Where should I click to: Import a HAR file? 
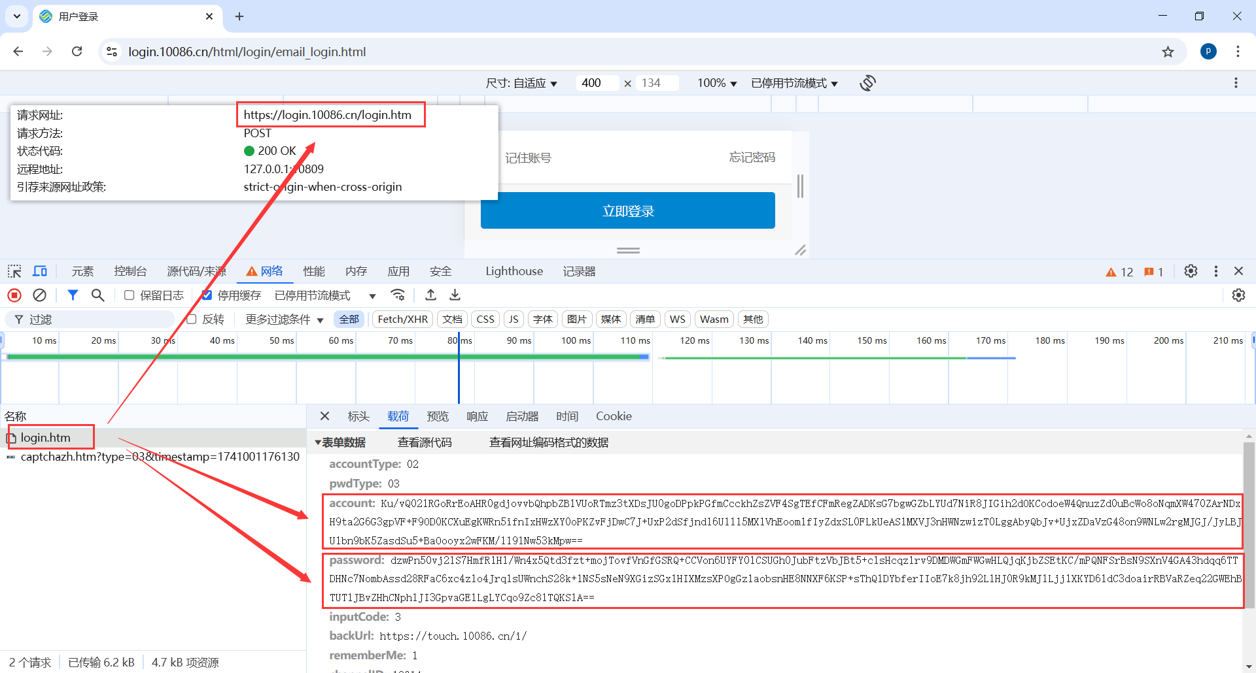430,295
